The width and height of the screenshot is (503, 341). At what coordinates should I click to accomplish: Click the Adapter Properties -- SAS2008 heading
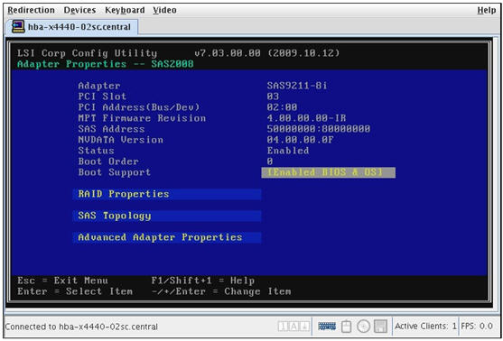106,64
